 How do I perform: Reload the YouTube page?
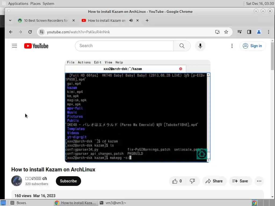coord(30,32)
